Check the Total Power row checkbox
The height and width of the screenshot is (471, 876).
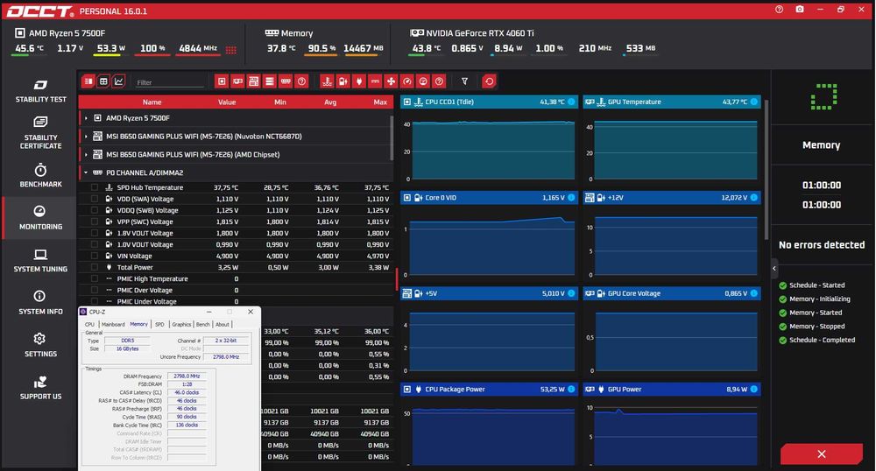click(x=95, y=267)
